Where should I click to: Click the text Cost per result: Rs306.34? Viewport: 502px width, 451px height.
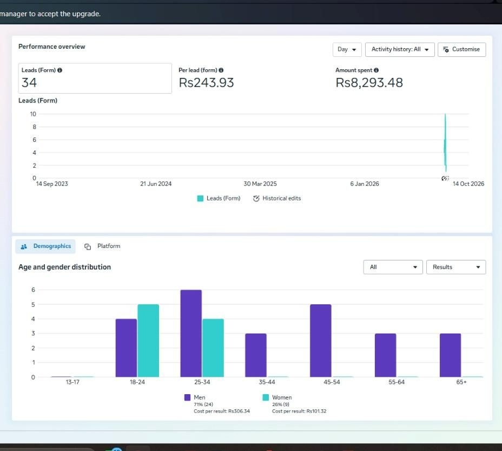[x=222, y=411]
